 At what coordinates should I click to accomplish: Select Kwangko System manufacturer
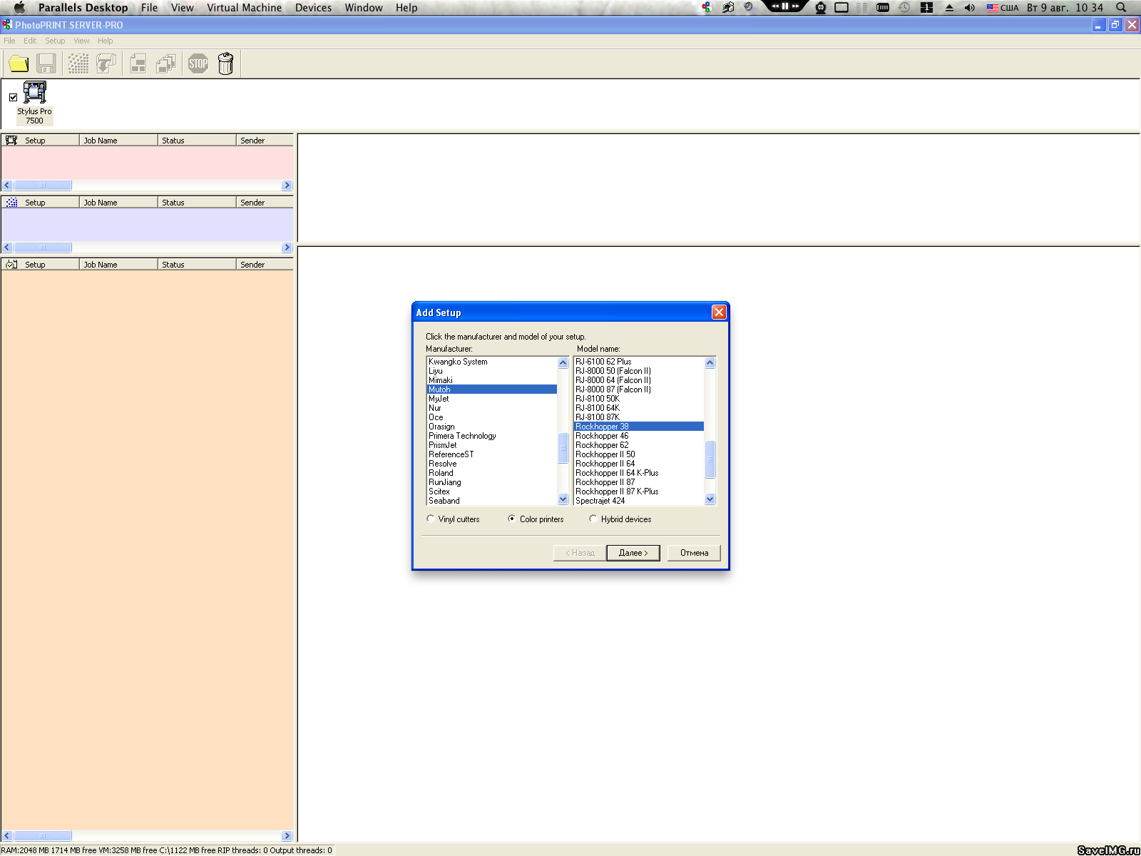pyautogui.click(x=492, y=362)
